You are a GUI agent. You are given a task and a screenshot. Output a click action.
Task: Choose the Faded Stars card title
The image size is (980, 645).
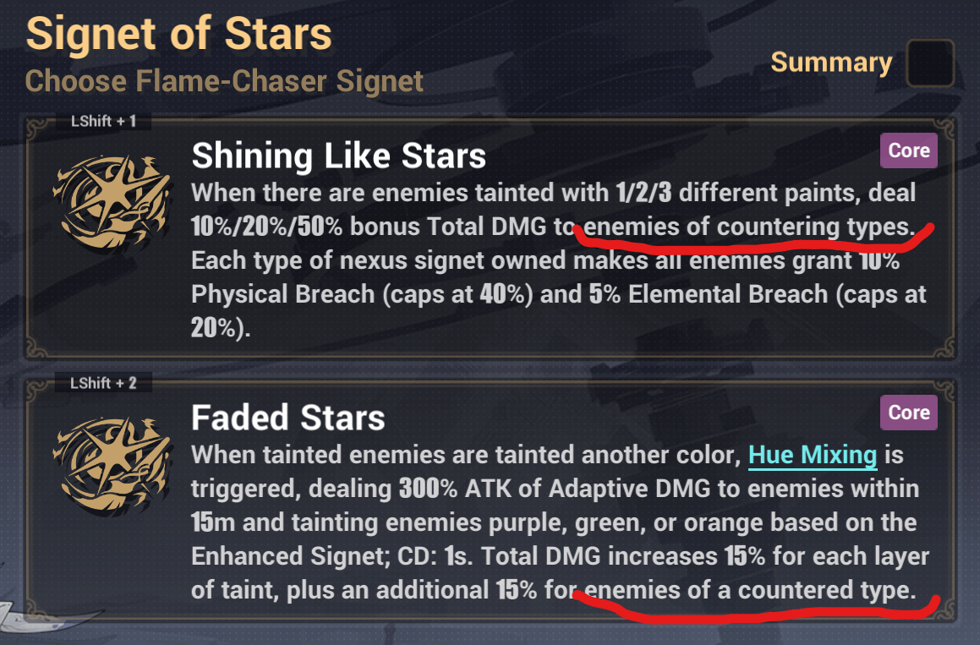tap(288, 418)
